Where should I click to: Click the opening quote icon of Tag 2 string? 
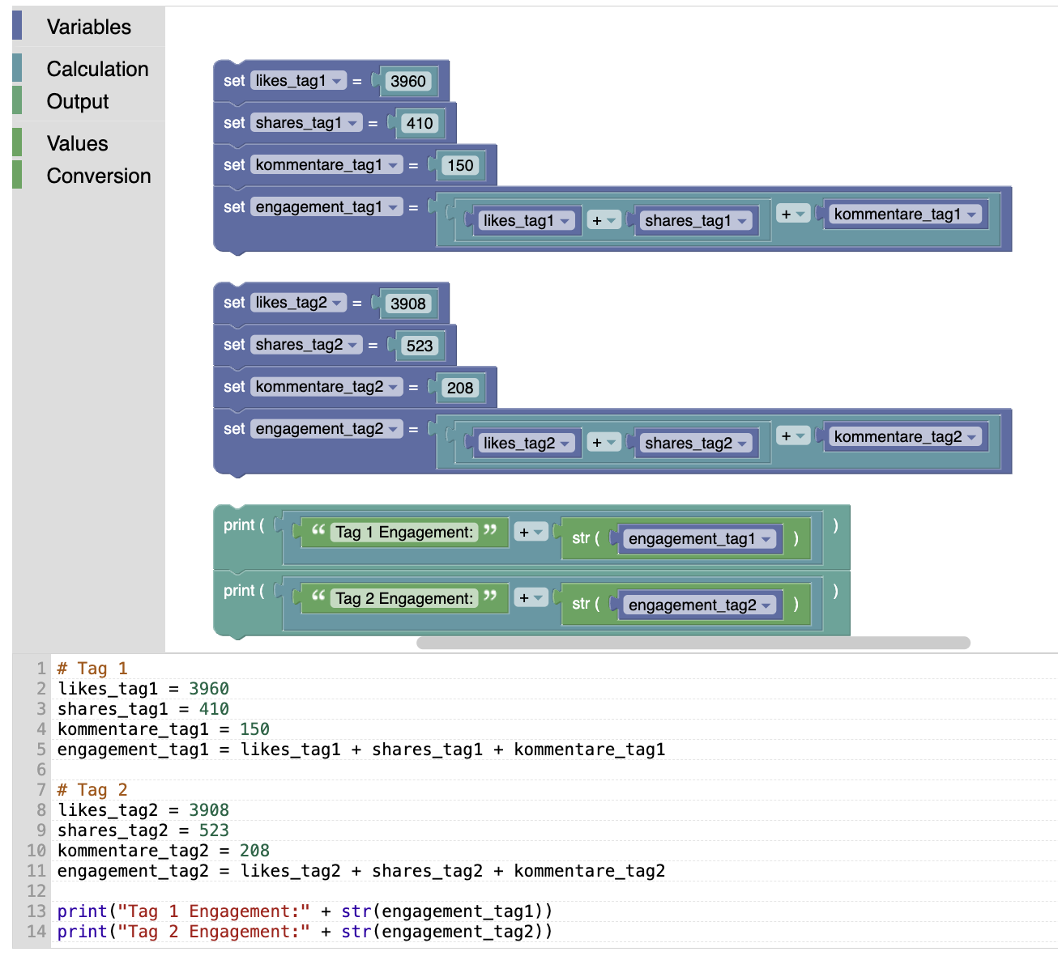click(x=318, y=597)
